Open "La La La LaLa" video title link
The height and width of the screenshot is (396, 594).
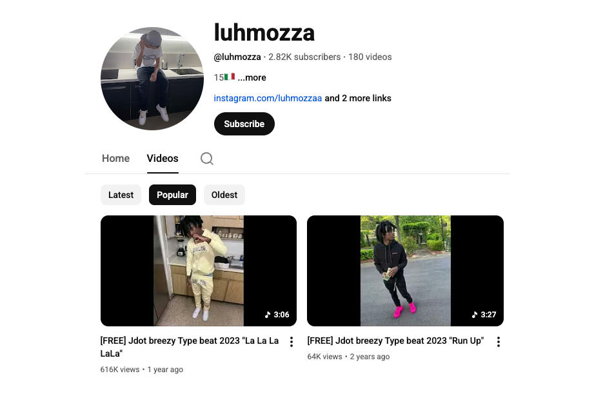190,347
